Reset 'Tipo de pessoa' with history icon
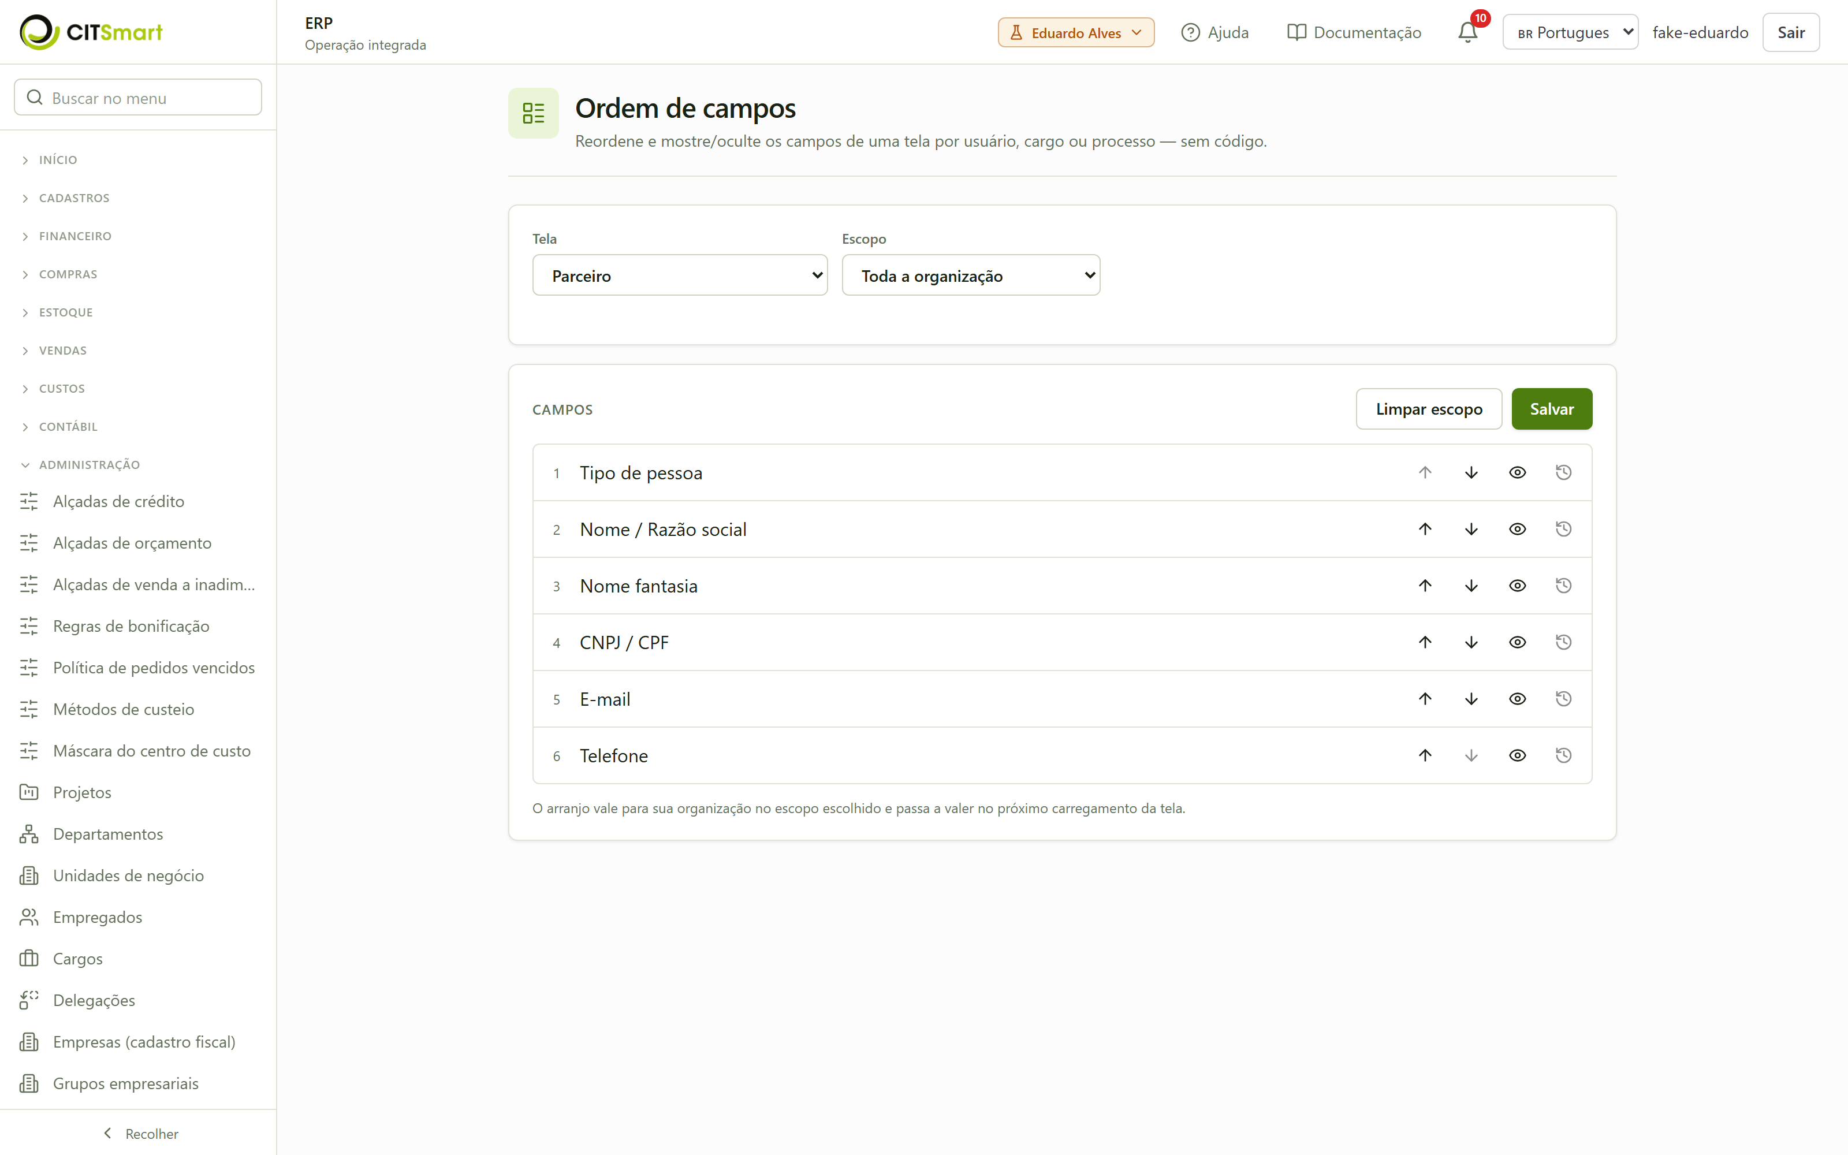Image resolution: width=1848 pixels, height=1155 pixels. click(x=1563, y=473)
